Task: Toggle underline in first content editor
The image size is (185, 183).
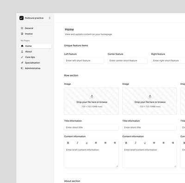Action: (86, 143)
